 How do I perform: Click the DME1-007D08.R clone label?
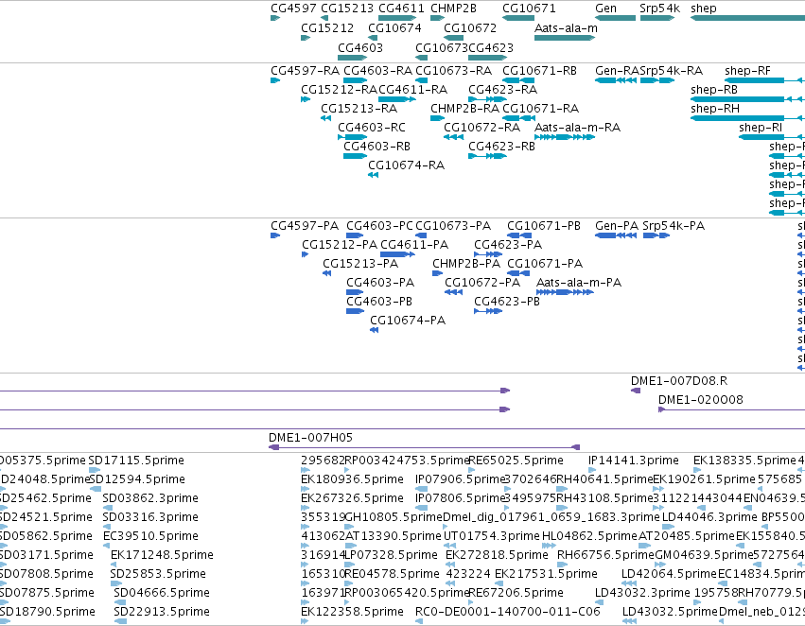pos(679,381)
